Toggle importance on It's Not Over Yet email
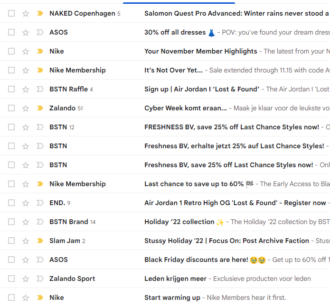330x306 pixels. [40, 70]
